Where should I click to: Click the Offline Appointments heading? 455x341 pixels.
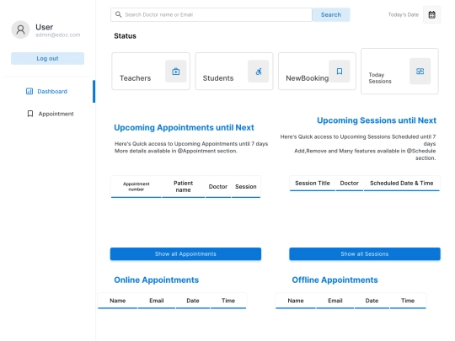335,280
